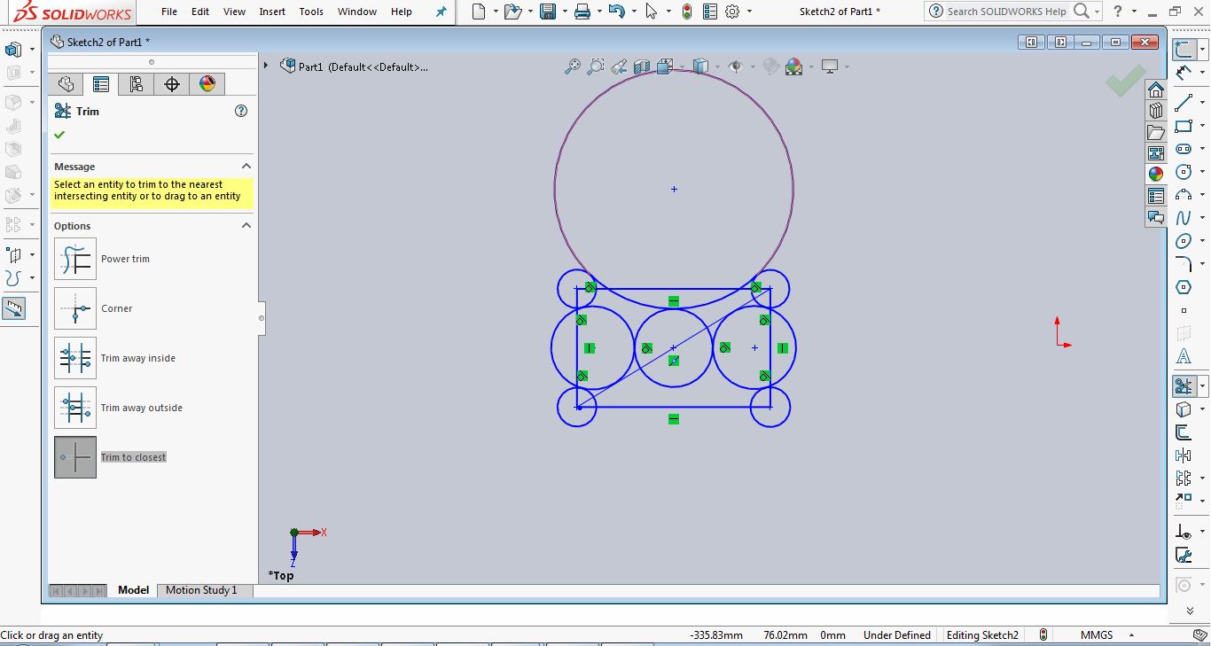Choose the Select cursor tool
This screenshot has height=646, width=1211.
tap(652, 12)
